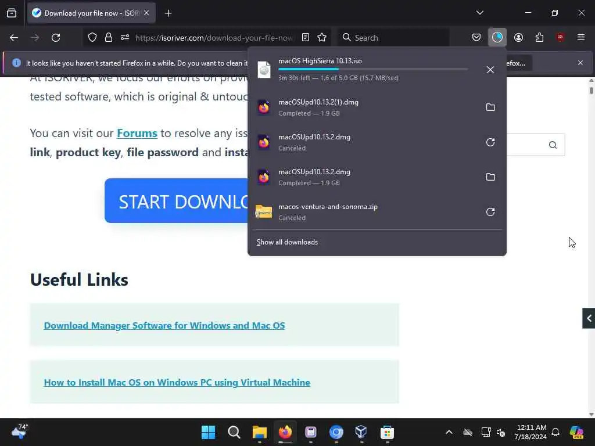Image resolution: width=595 pixels, height=446 pixels.
Task: Open Firefox application hamburger menu
Action: (581, 37)
